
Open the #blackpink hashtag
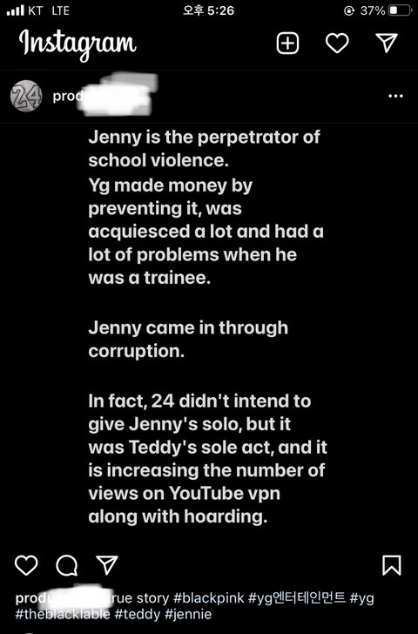pyautogui.click(x=209, y=597)
